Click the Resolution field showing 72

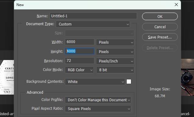[79, 61]
